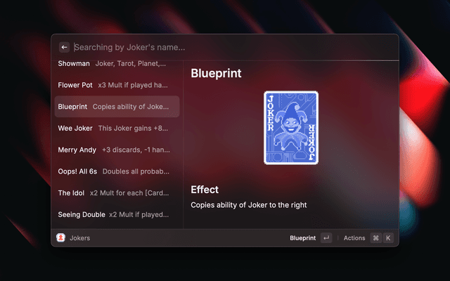Viewport: 450px width, 281px height.
Task: Click the effect text about copying ability
Action: pyautogui.click(x=248, y=205)
